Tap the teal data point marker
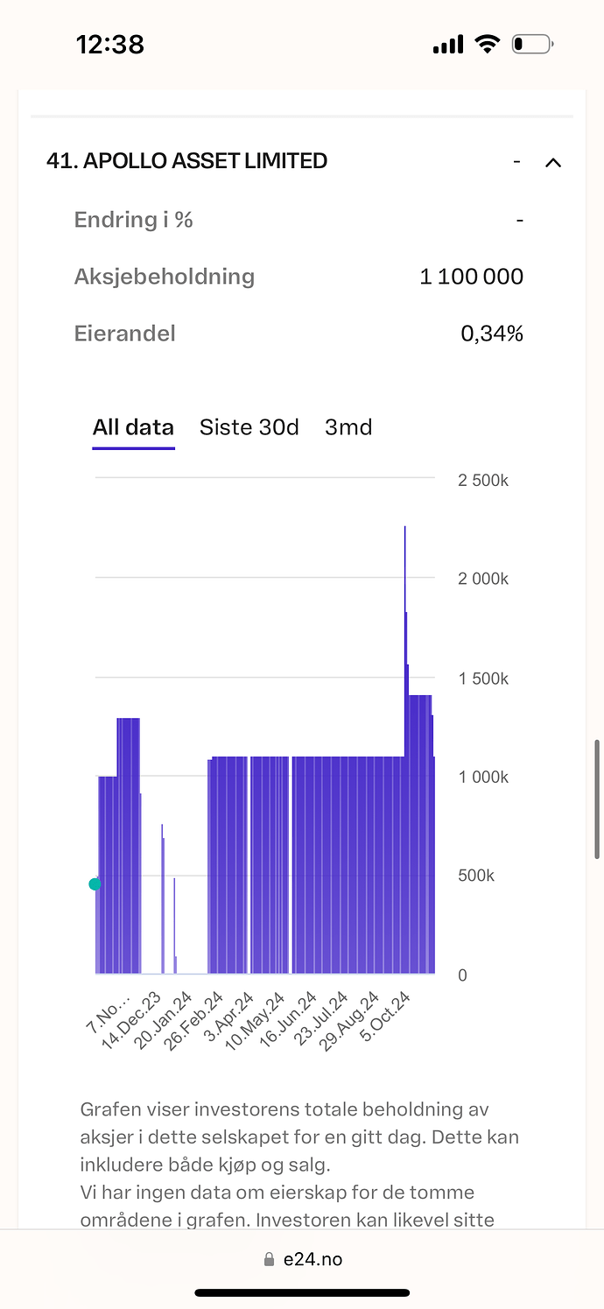Screen dimensions: 604x1309 95,884
